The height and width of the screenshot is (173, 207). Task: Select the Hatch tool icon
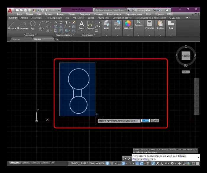pos(48,31)
